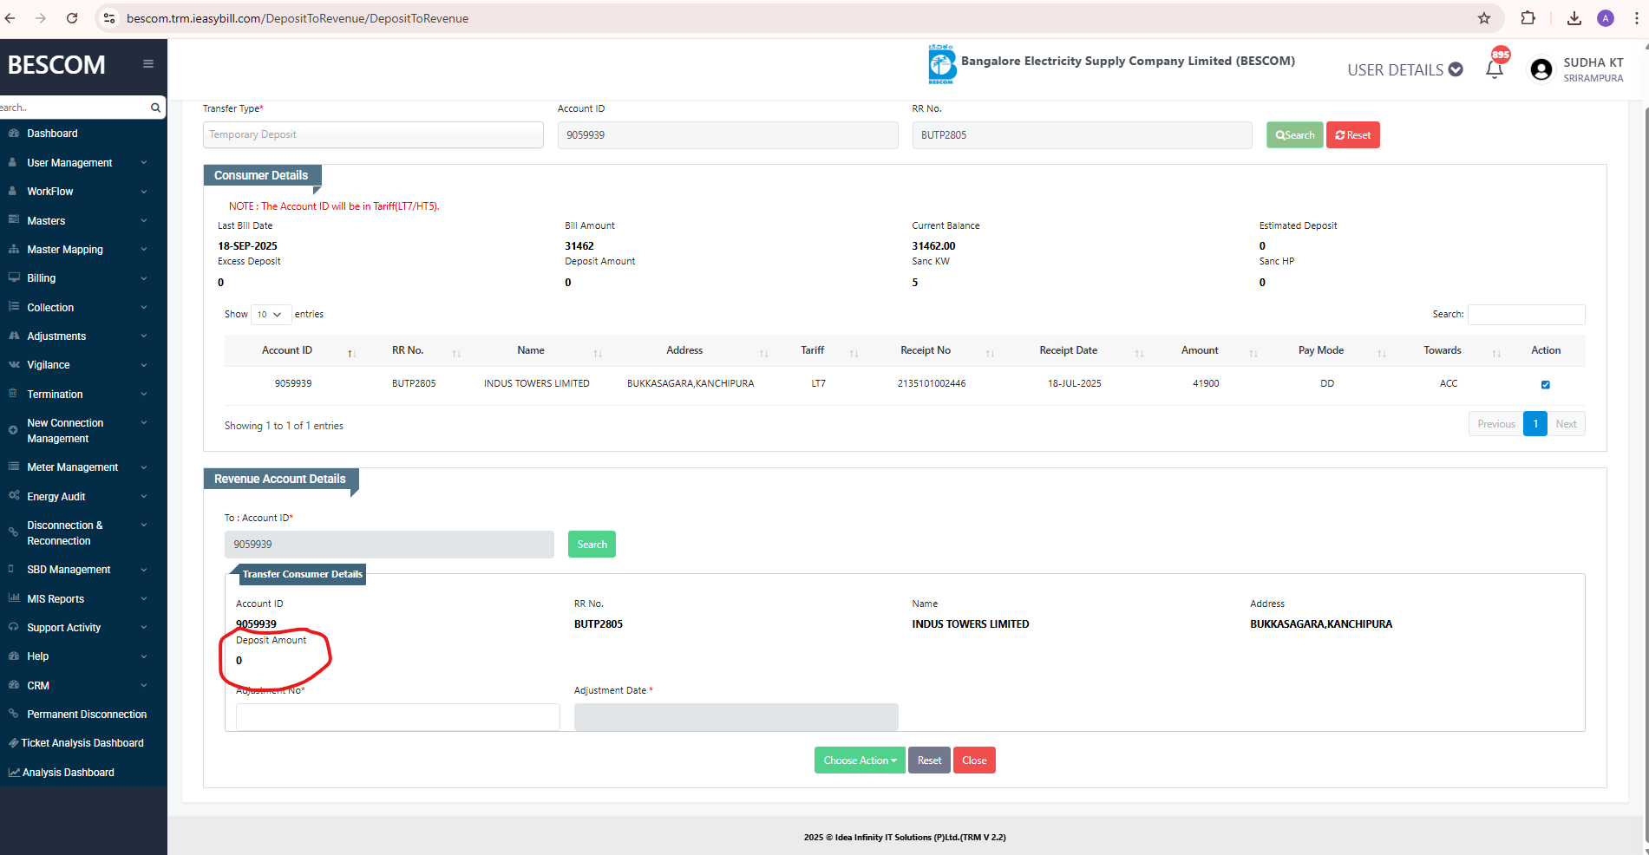Image resolution: width=1649 pixels, height=855 pixels.
Task: Expand the Choose Action dropdown button
Action: [x=859, y=760]
